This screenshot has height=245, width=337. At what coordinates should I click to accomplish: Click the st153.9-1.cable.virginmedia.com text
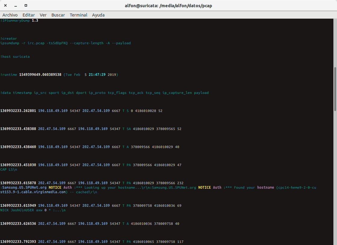33,192
